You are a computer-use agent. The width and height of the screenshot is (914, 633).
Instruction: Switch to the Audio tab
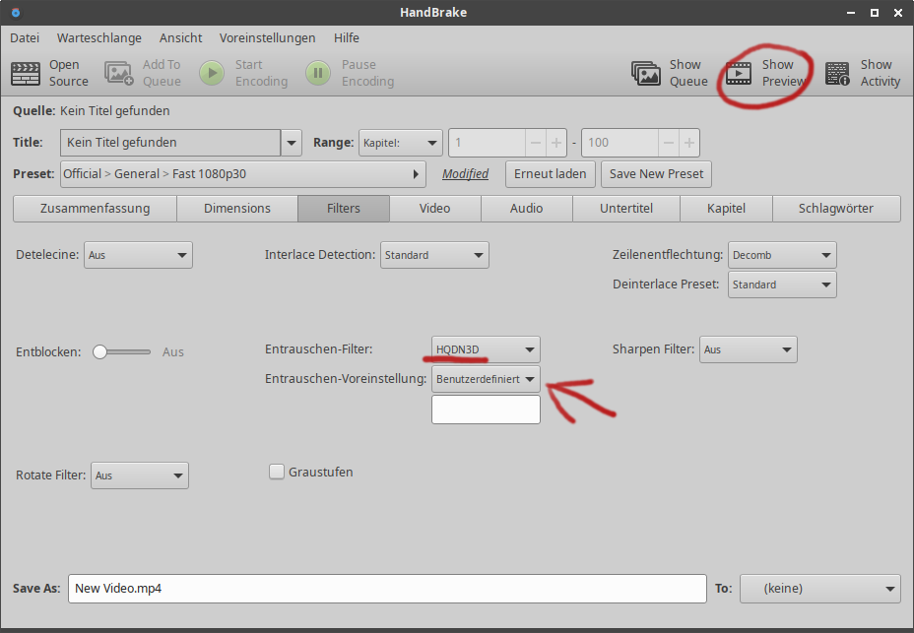526,209
